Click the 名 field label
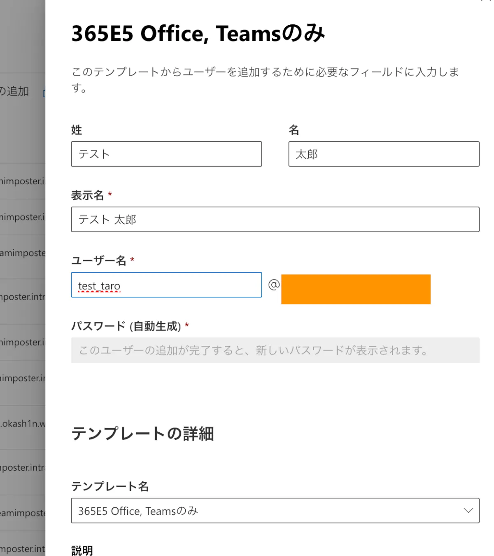The image size is (494, 556). point(294,130)
